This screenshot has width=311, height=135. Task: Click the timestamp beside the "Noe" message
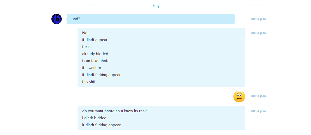pos(259,33)
